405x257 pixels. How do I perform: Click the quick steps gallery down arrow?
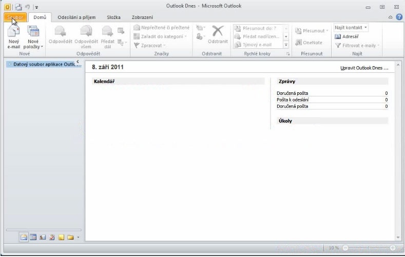coord(286,36)
